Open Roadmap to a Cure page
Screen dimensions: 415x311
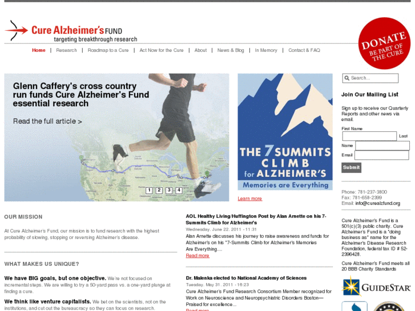coord(108,50)
